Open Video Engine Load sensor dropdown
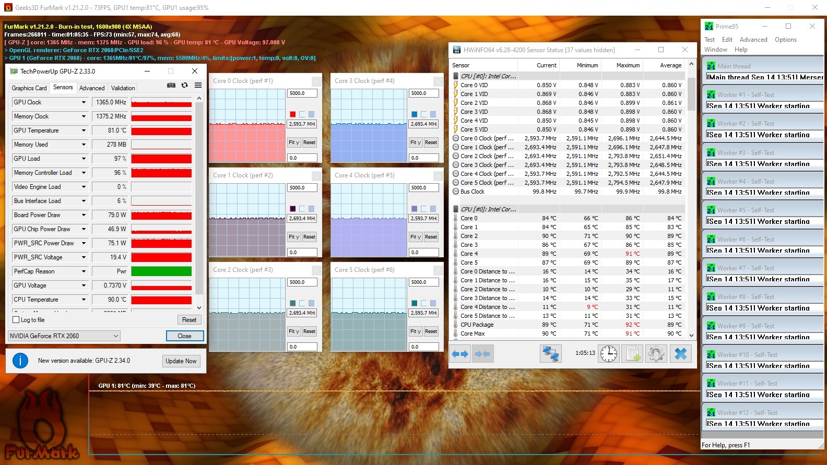The height and width of the screenshot is (465, 827). click(84, 187)
